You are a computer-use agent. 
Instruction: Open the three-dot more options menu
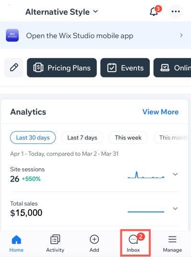176,11
